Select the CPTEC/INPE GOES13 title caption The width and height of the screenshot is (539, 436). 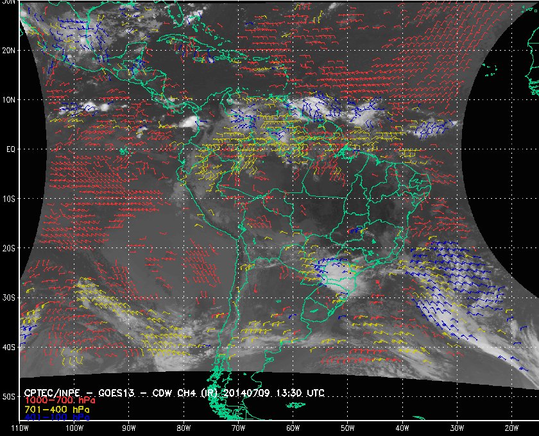(175, 392)
